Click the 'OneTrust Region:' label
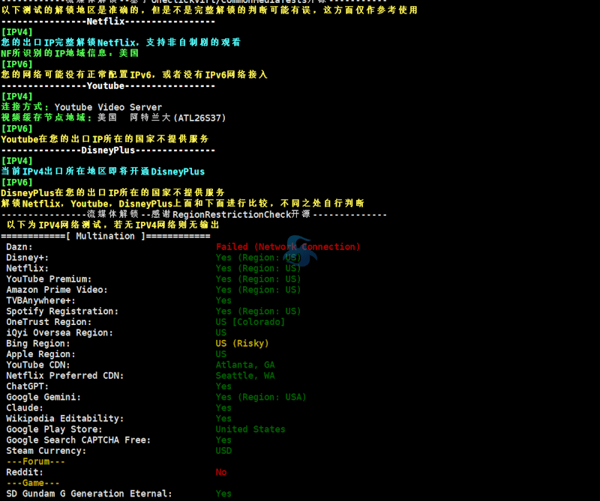 click(49, 322)
